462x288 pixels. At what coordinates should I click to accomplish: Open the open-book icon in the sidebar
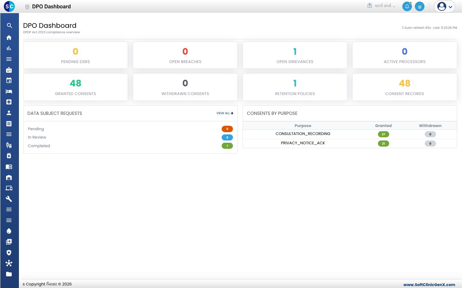(x=9, y=167)
